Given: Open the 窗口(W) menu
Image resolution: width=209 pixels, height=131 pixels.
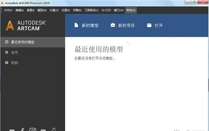Looking at the screenshot, I should tap(119, 10).
